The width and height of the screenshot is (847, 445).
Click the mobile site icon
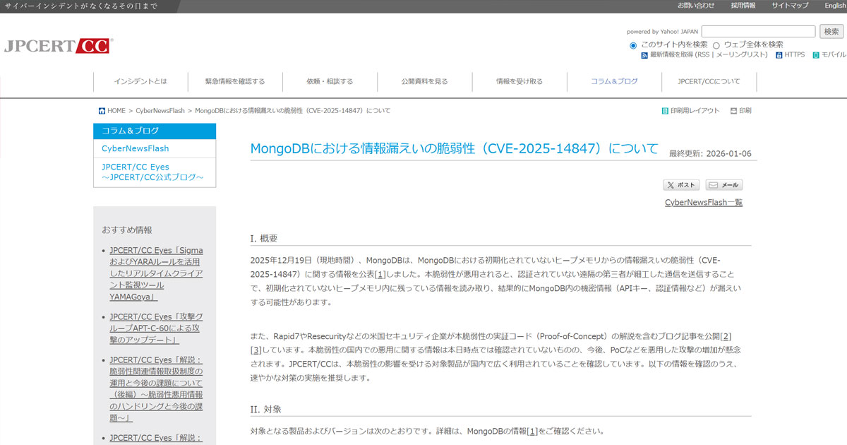point(816,55)
